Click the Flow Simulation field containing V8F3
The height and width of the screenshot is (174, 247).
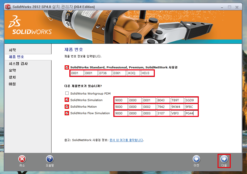pos(177,113)
